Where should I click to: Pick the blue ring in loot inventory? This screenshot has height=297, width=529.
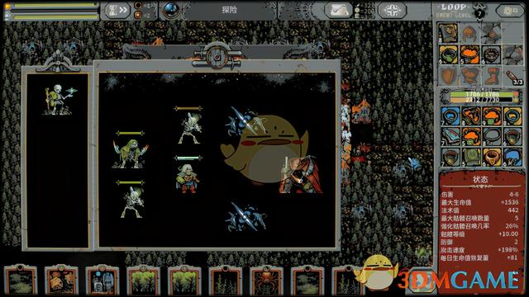450,116
